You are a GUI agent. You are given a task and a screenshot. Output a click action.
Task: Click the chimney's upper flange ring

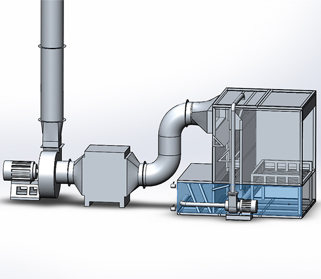52,46
